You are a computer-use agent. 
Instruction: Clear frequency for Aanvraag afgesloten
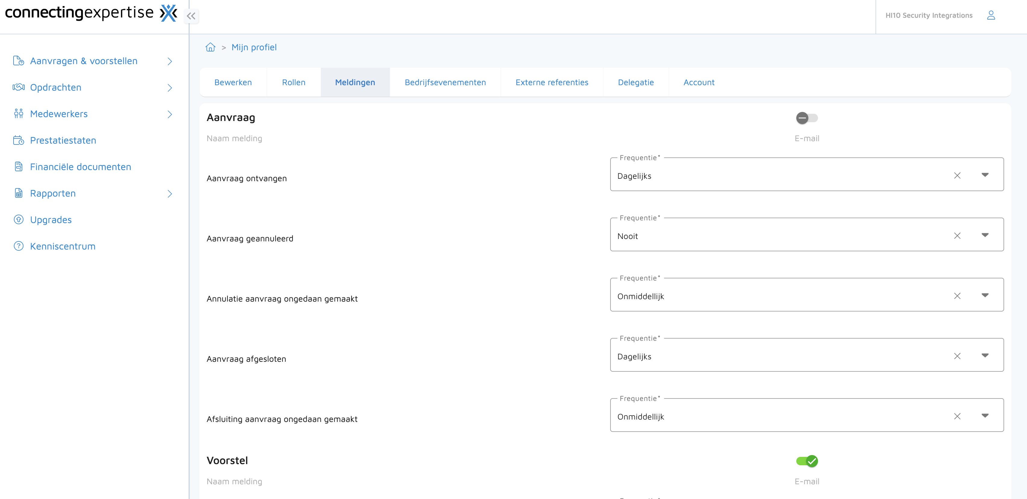click(957, 356)
